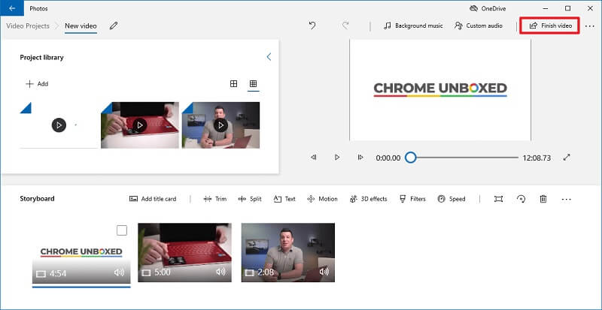Image resolution: width=602 pixels, height=310 pixels.
Task: Delete the selected clip with trash icon
Action: [x=543, y=199]
